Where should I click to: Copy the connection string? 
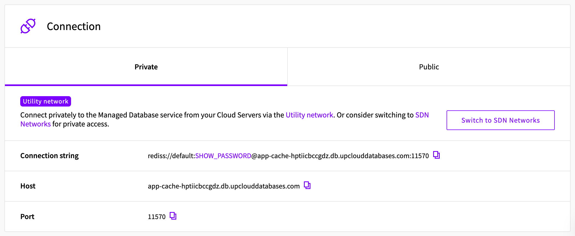coord(436,155)
